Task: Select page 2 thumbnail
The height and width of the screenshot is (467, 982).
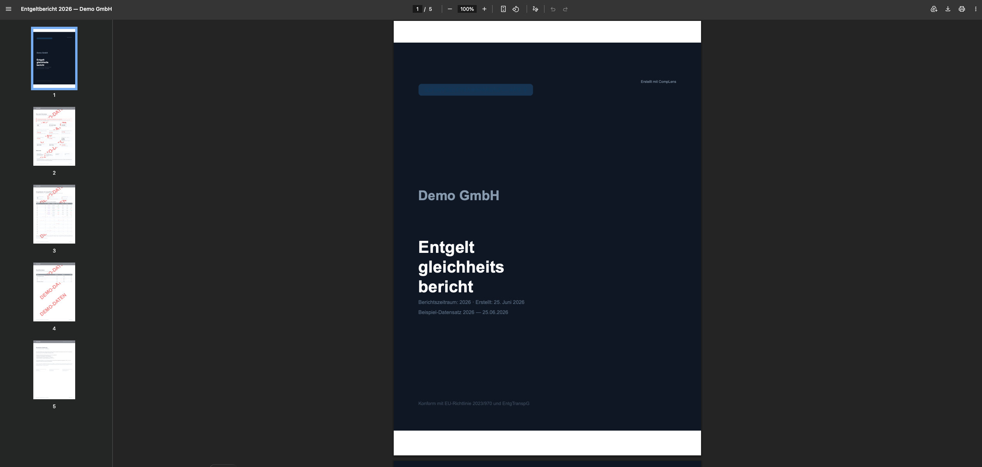Action: click(x=54, y=136)
